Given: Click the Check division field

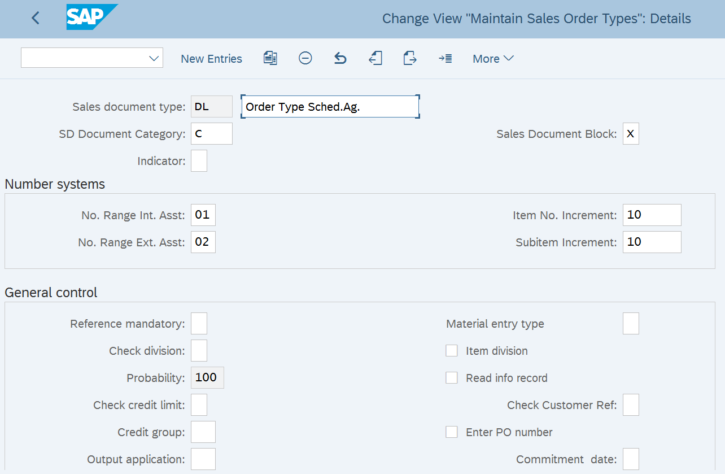Looking at the screenshot, I should pyautogui.click(x=199, y=351).
